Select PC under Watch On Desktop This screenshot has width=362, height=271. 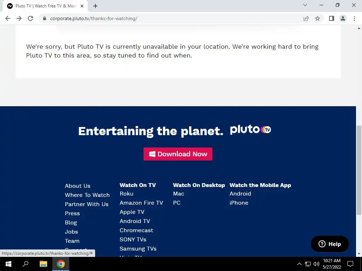177,203
